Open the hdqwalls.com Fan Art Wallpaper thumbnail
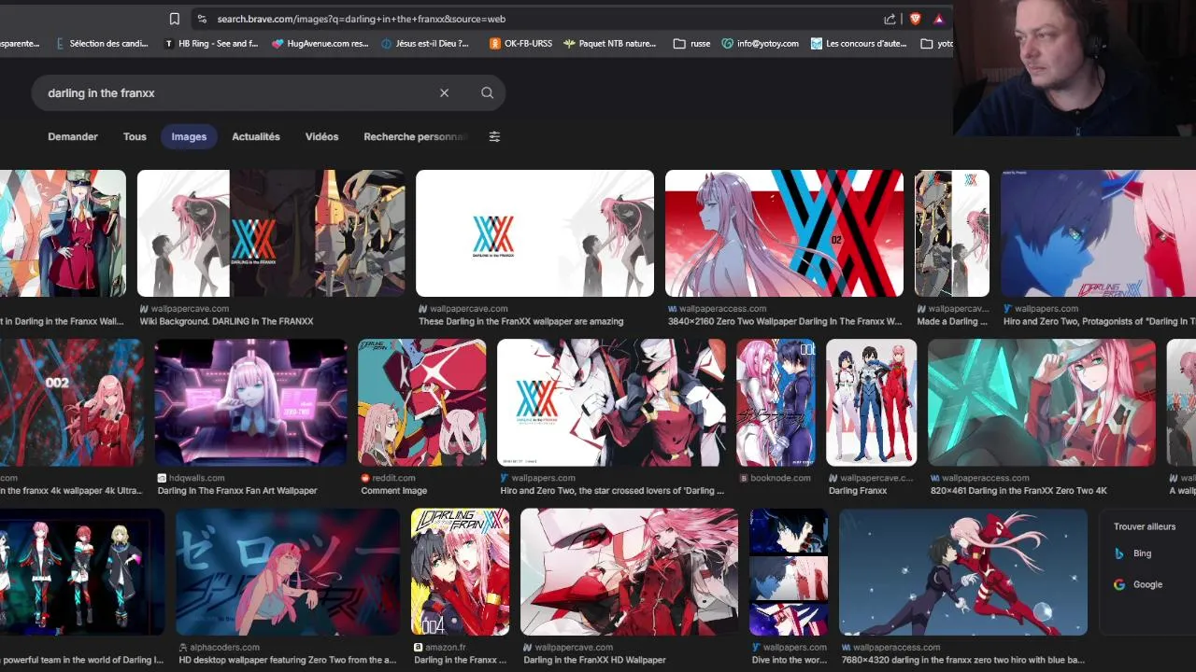 250,402
